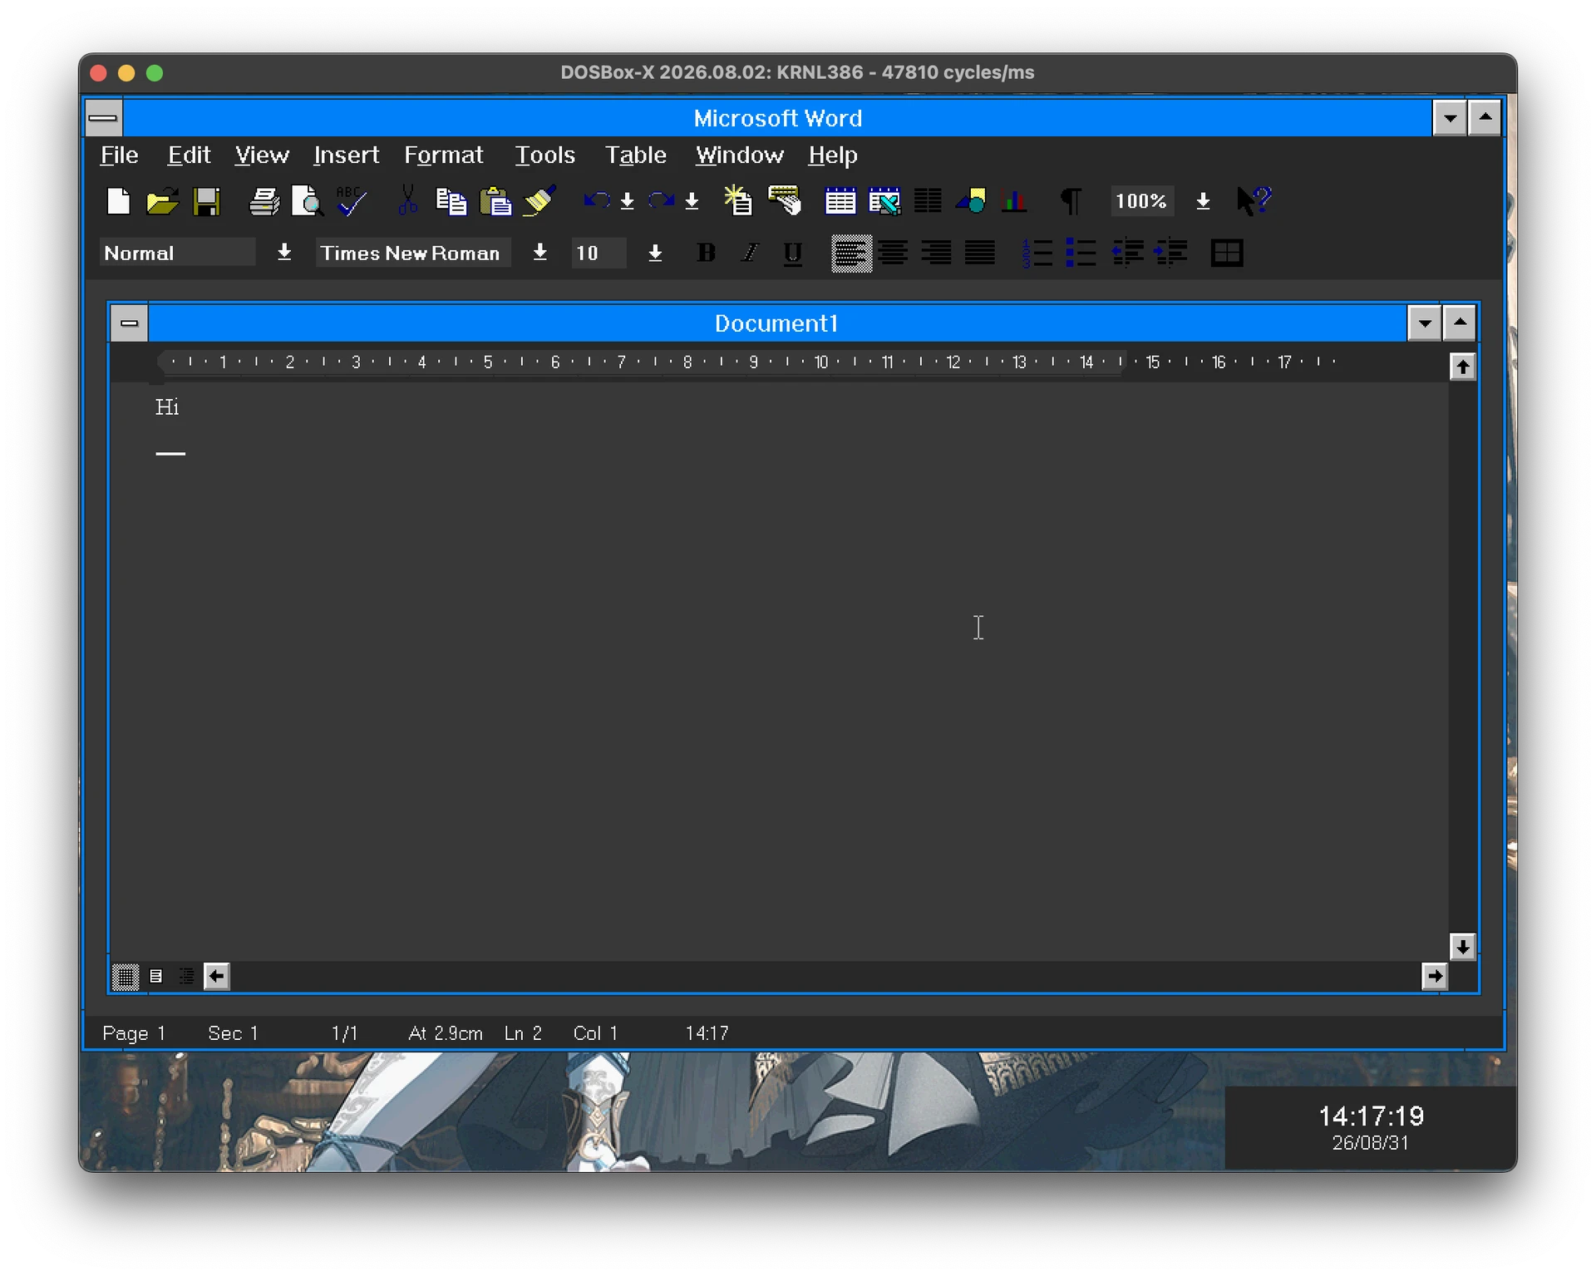Insert a chart with graph icon
The image size is (1596, 1276).
[x=1014, y=201]
